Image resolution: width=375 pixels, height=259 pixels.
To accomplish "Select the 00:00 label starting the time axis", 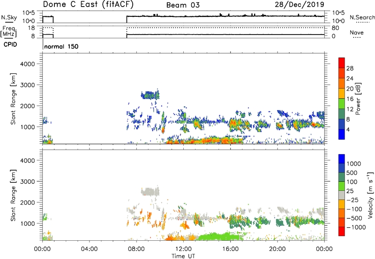I will [42, 249].
